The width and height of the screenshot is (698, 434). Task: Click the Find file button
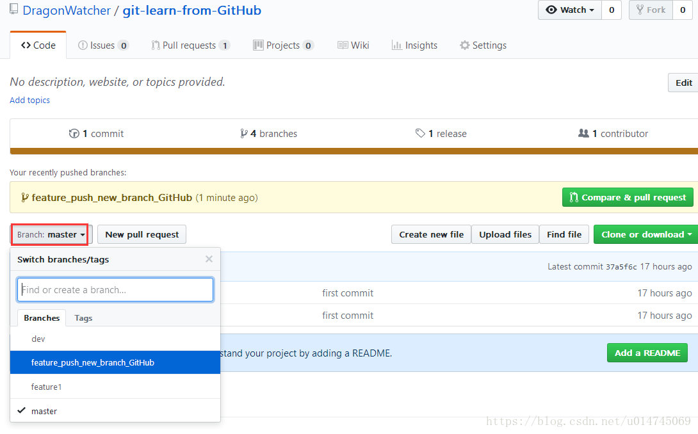tap(564, 234)
